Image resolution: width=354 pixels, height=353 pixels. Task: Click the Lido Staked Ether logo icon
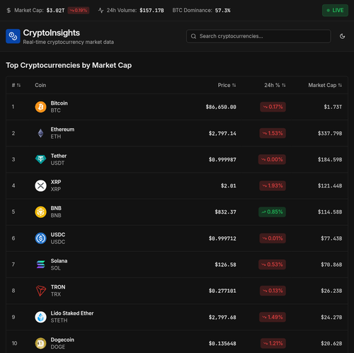pos(40,317)
